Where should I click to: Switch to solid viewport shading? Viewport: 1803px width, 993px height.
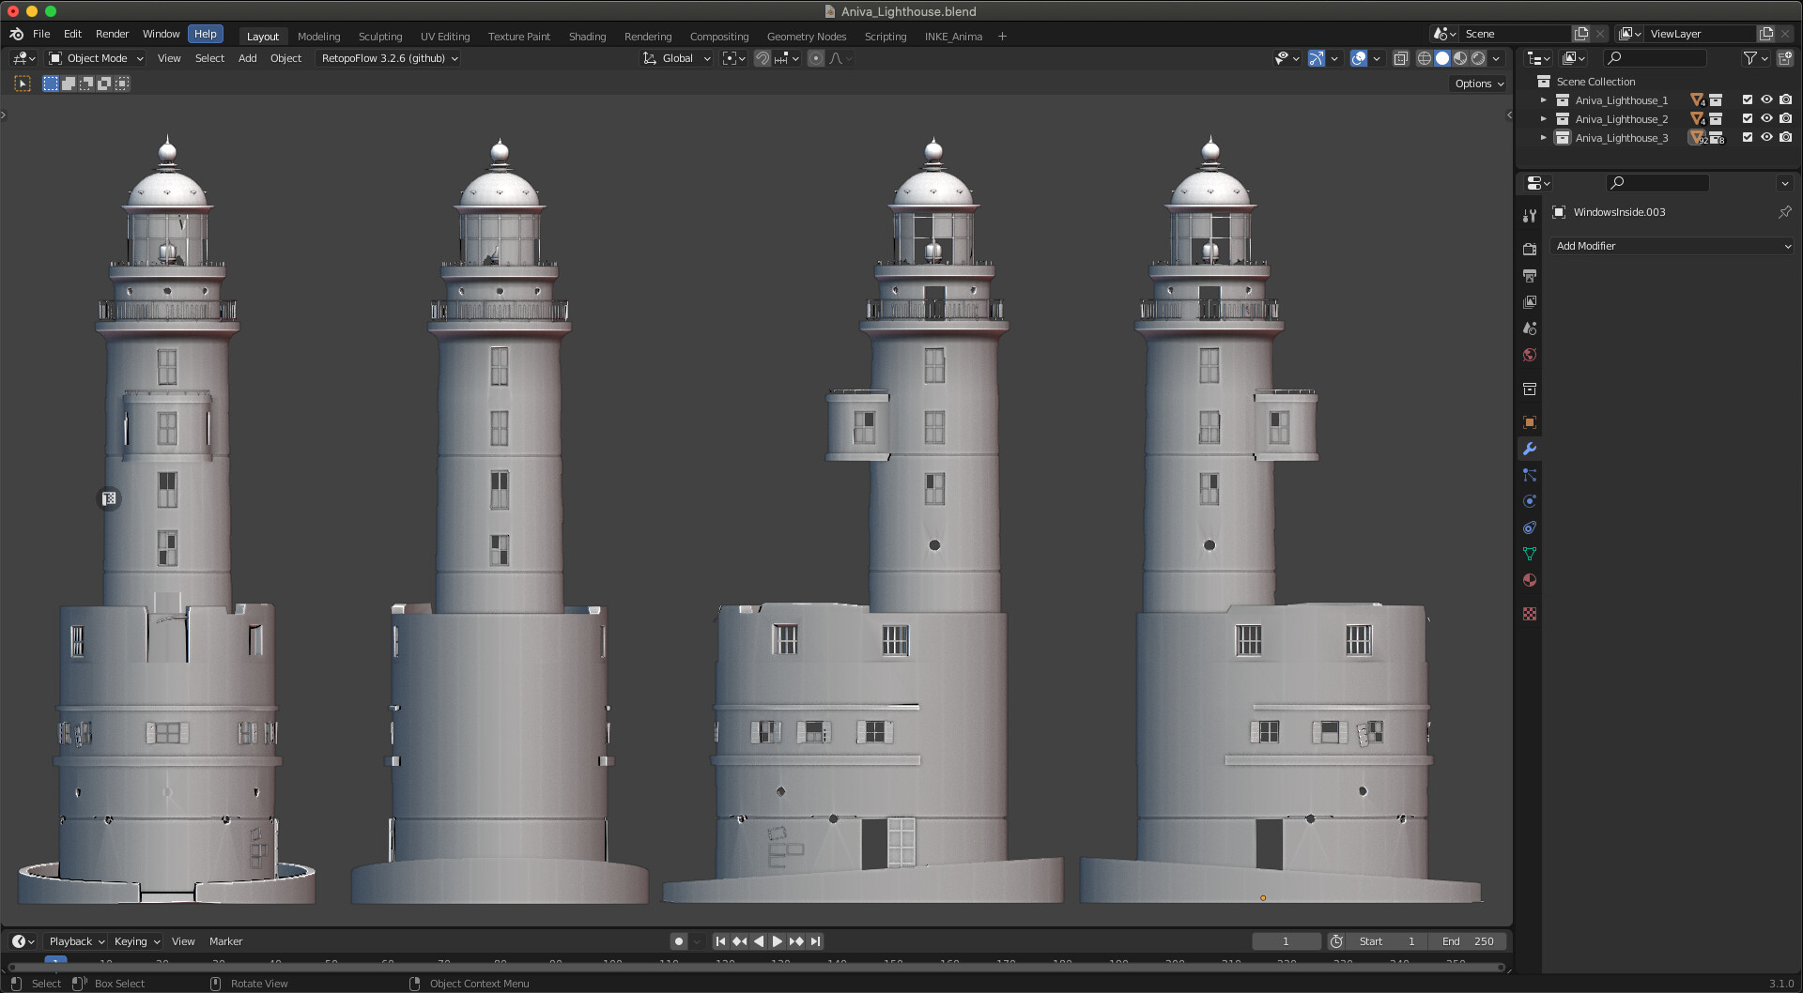click(1442, 58)
